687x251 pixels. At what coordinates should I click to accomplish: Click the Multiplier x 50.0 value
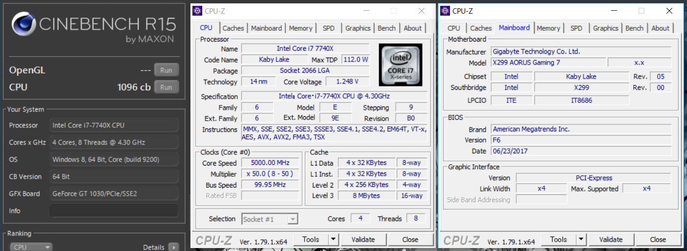270,174
